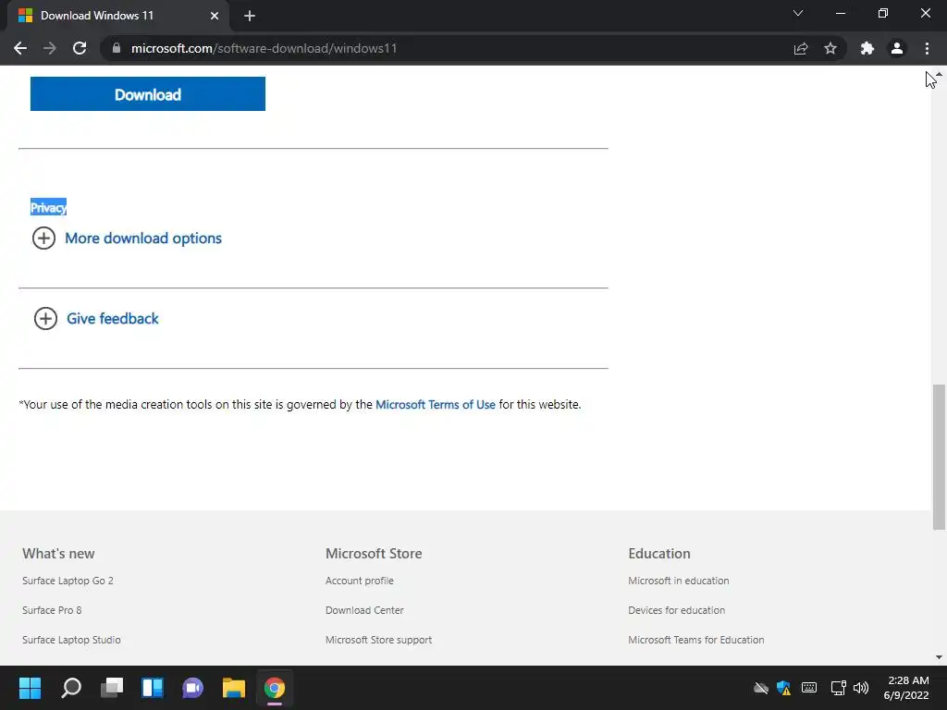Click the Microsoft Store footer heading

tap(374, 553)
